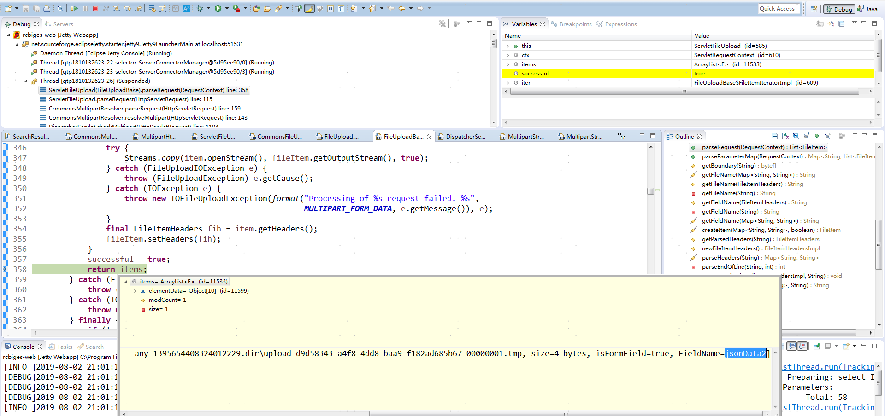Viewport: 885px width, 416px height.
Task: Click the Drop to Frame icon
Action: (x=152, y=8)
